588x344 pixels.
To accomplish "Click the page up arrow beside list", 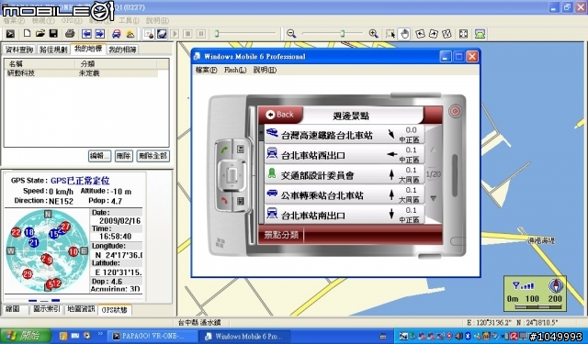I will 433,150.
